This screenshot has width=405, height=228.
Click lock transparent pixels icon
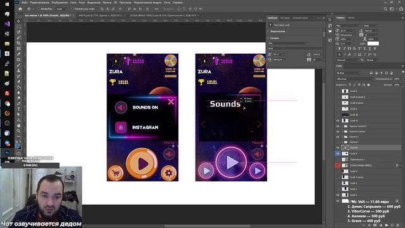(350, 84)
